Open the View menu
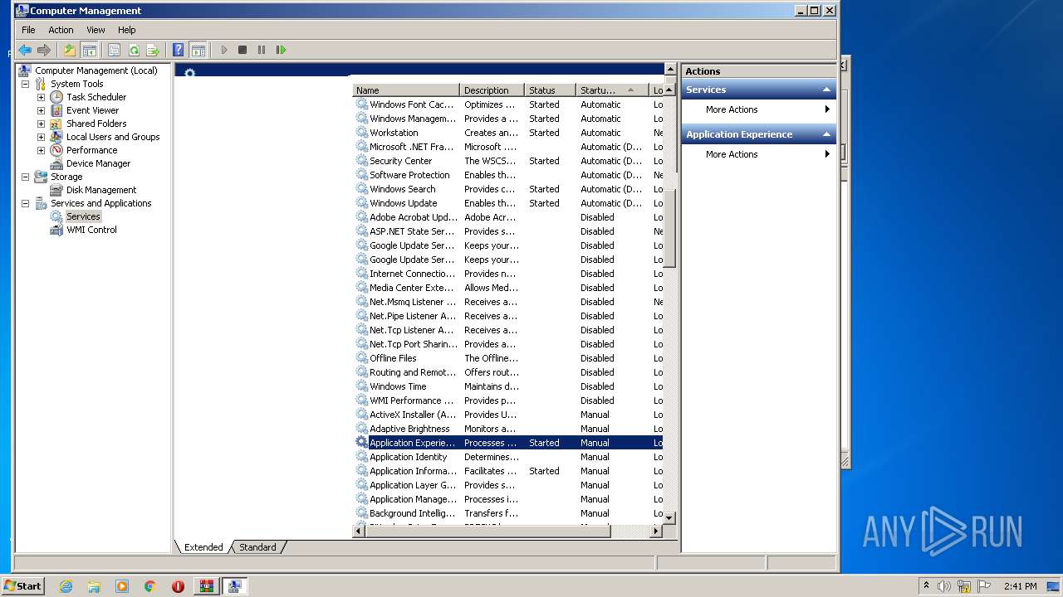This screenshot has width=1063, height=597. point(96,30)
